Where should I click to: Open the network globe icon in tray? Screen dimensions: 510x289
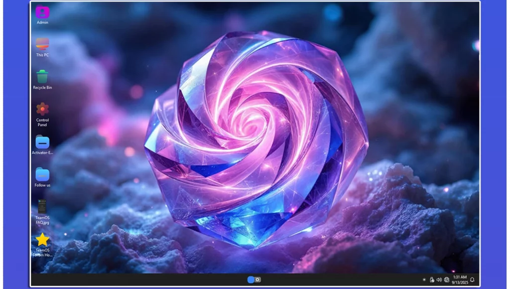click(447, 280)
